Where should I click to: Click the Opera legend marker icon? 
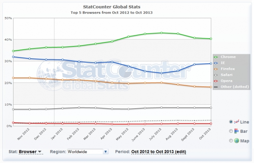216,81
